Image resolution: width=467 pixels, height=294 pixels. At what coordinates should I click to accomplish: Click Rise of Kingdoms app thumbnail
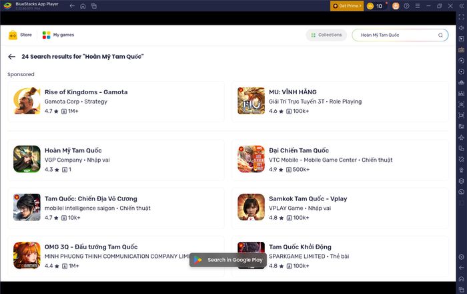tap(27, 100)
